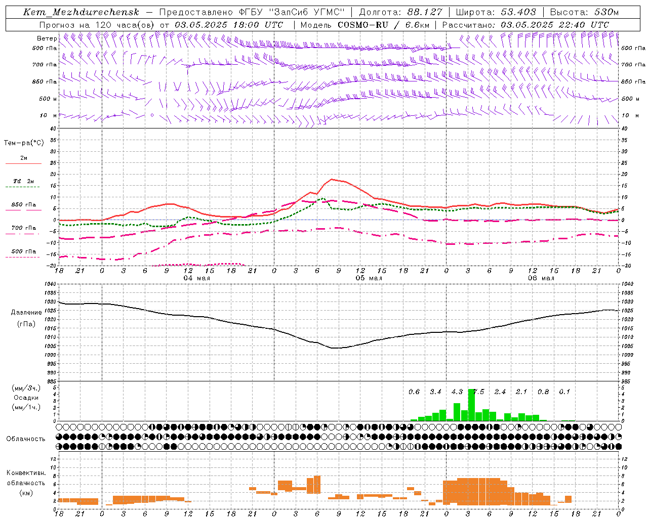Click the '04 мая' date label
The image size is (648, 518).
point(196,278)
